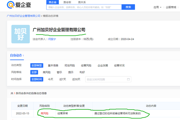This screenshot has width=180, height=120.
Task: Click the 自定义时间范围 date field
Action: click(108, 79)
